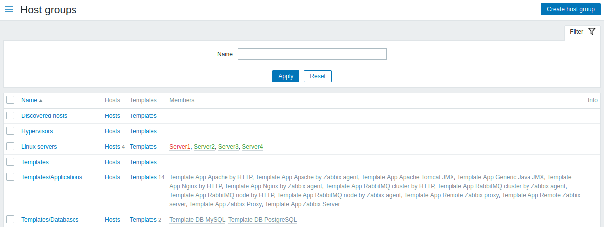
Task: Open Templates link for Templates/Applications
Action: pyautogui.click(x=143, y=177)
